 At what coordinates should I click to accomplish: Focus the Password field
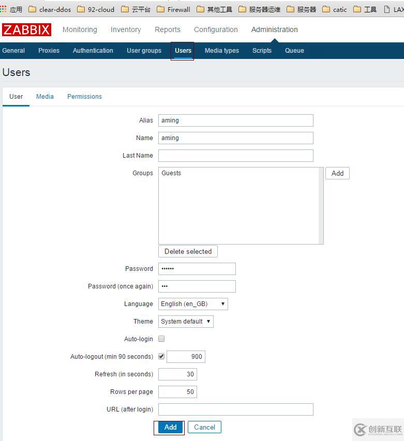click(197, 269)
